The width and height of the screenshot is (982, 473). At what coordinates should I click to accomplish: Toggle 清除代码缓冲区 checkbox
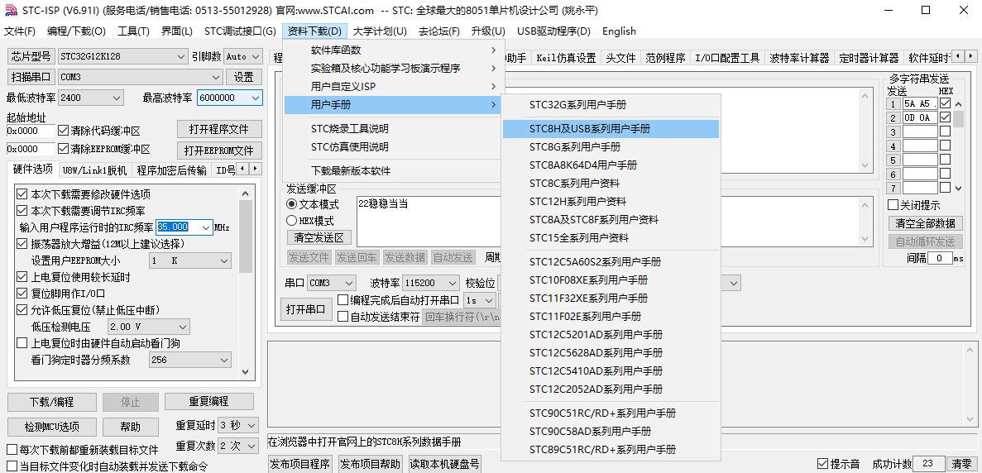pyautogui.click(x=63, y=131)
